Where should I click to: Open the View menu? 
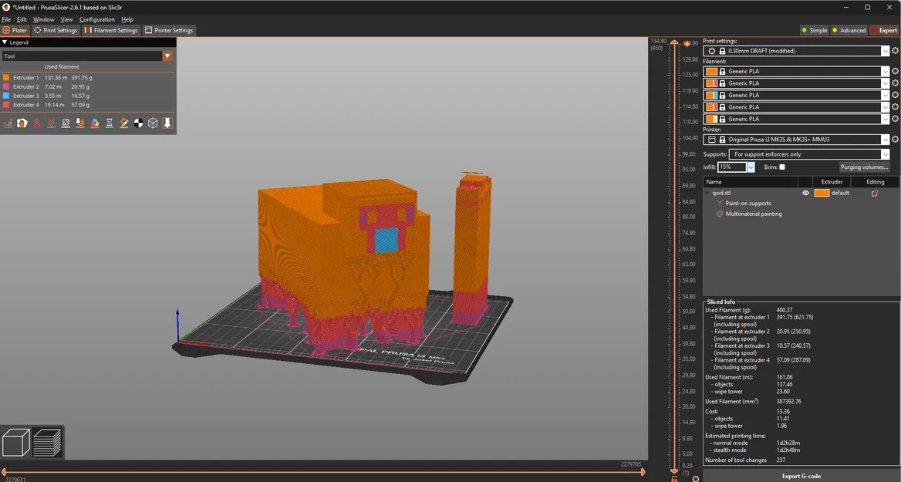click(66, 19)
